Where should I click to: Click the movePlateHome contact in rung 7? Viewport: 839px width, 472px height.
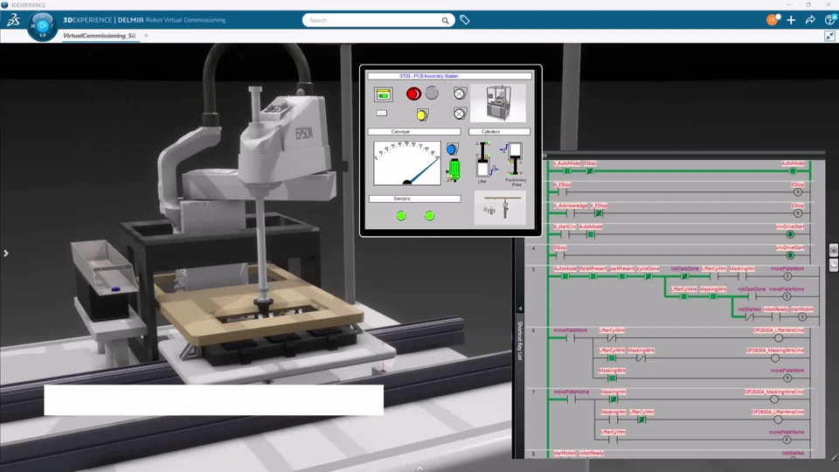571,399
